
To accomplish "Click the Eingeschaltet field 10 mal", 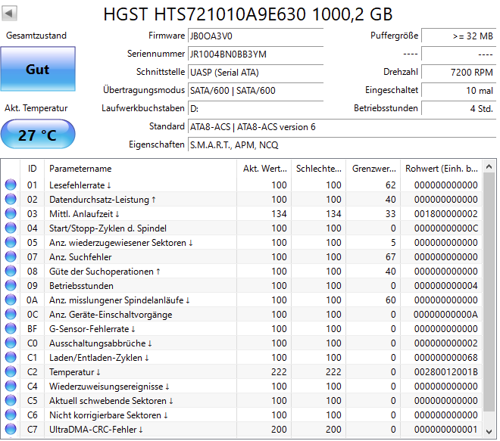I will tap(459, 90).
